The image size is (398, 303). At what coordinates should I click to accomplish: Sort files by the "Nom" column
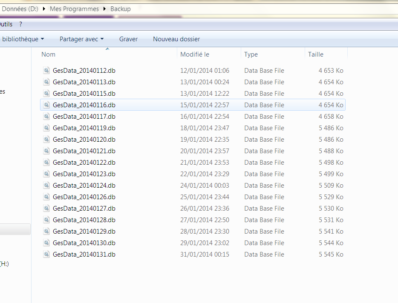click(49, 54)
